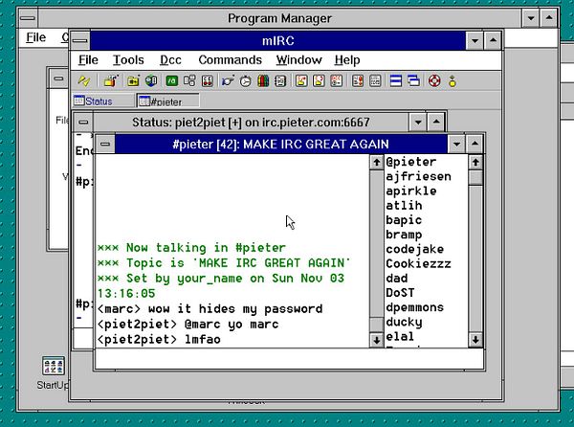This screenshot has width=574, height=427.
Task: Select ajfriesen in the nick list
Action: (418, 176)
